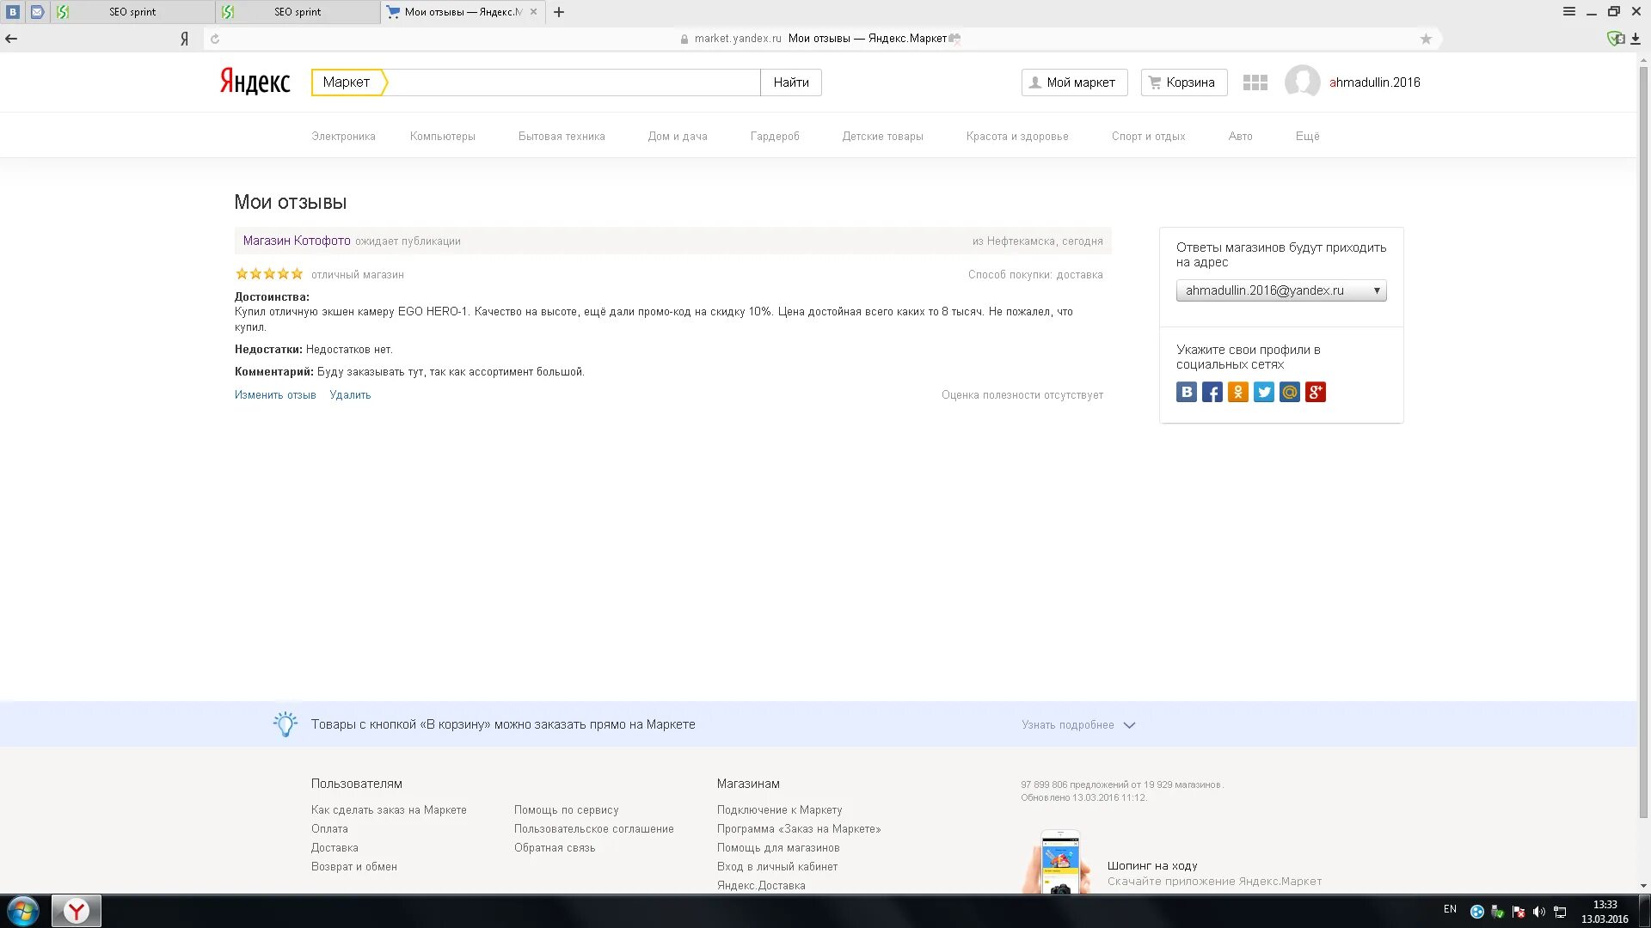Reload the page with the refresh icon
Screen dimensions: 1651x928
215,39
